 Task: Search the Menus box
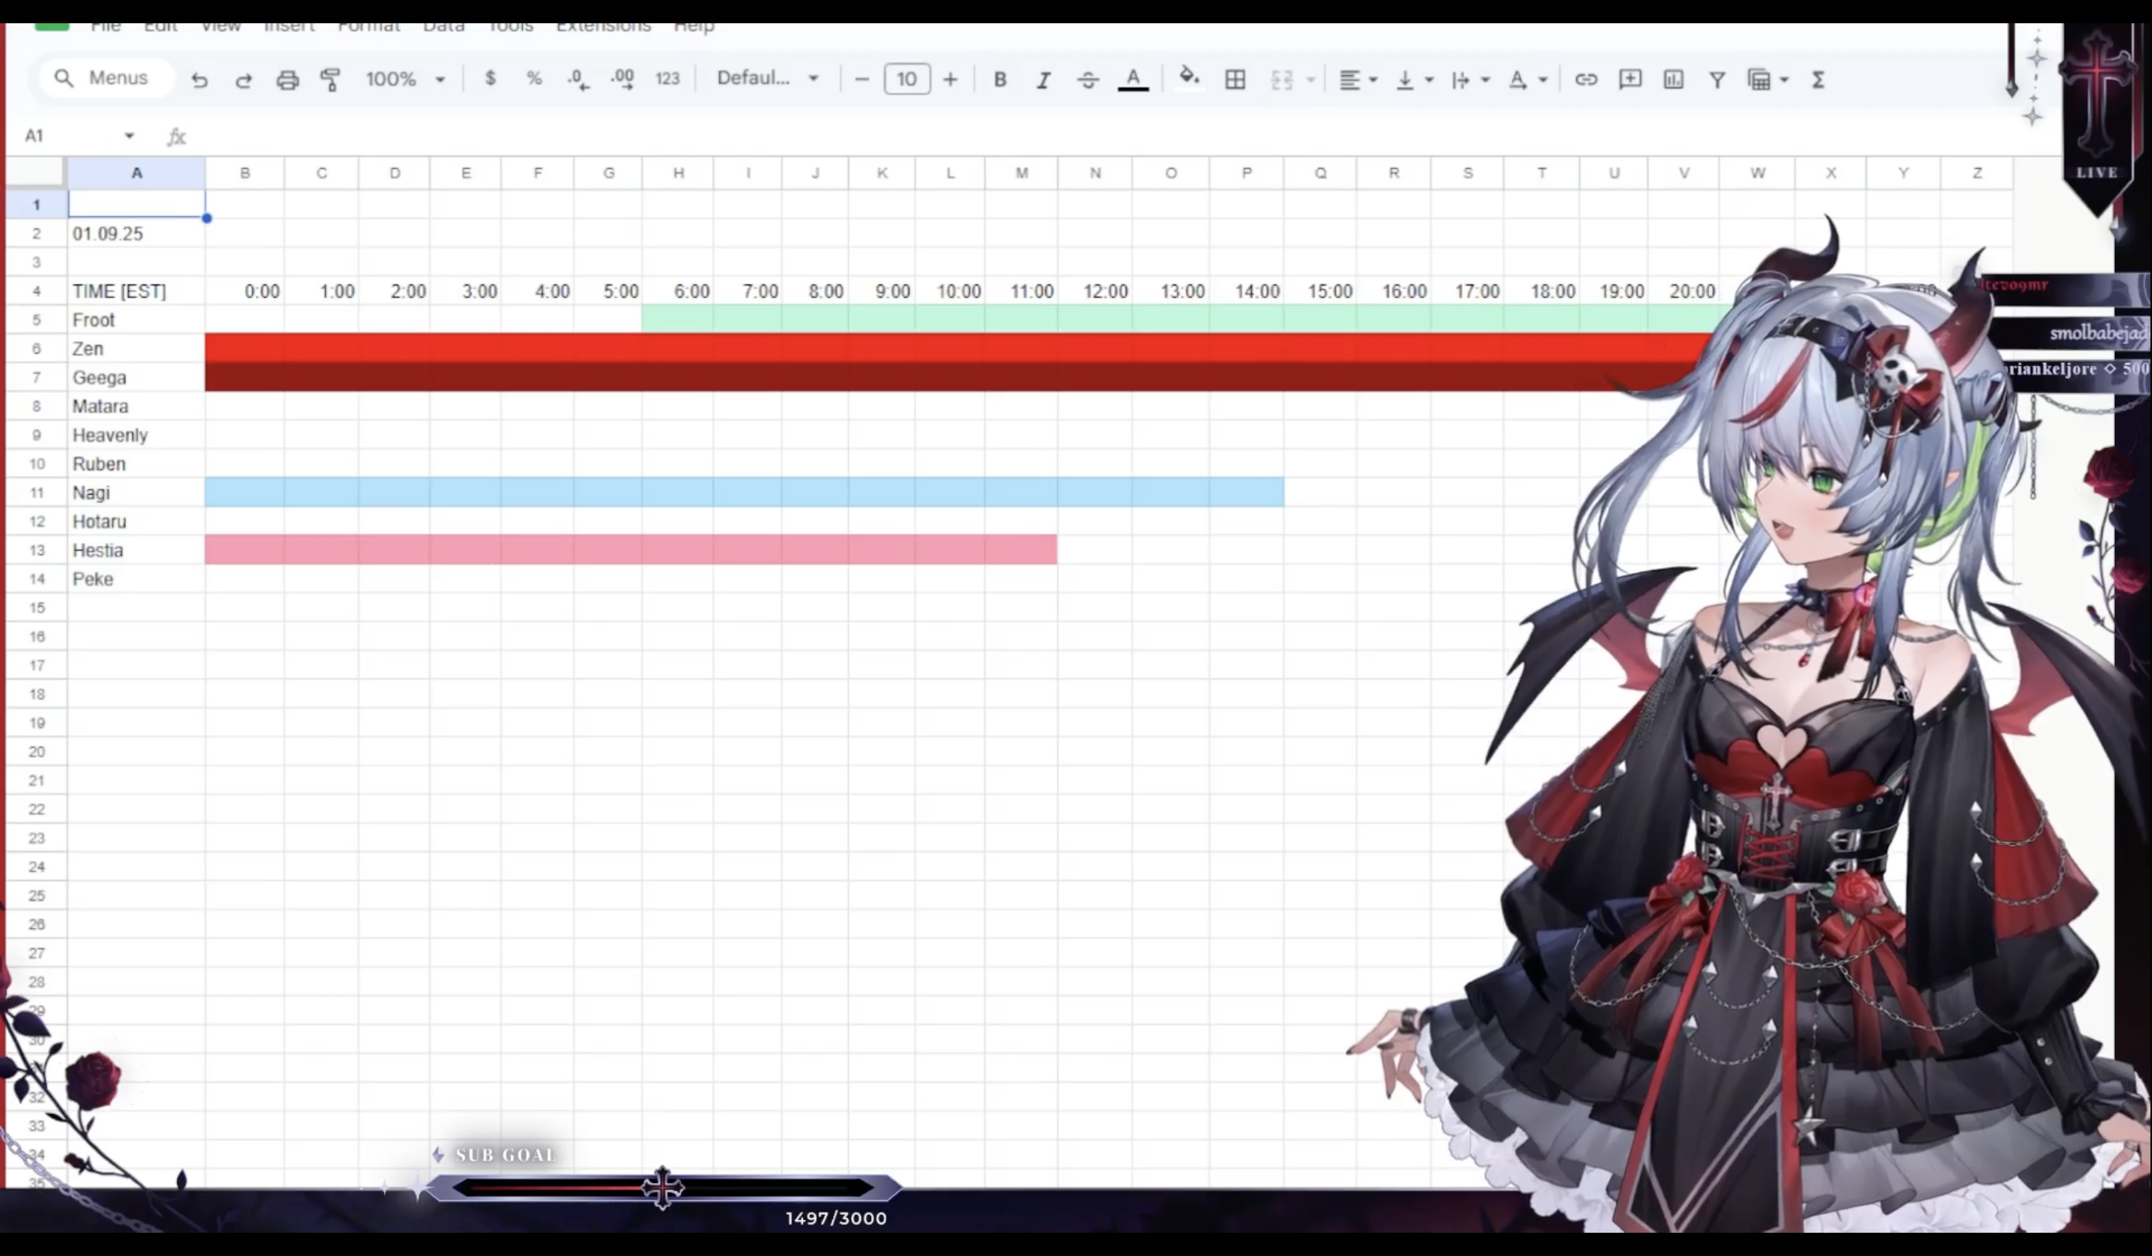106,78
